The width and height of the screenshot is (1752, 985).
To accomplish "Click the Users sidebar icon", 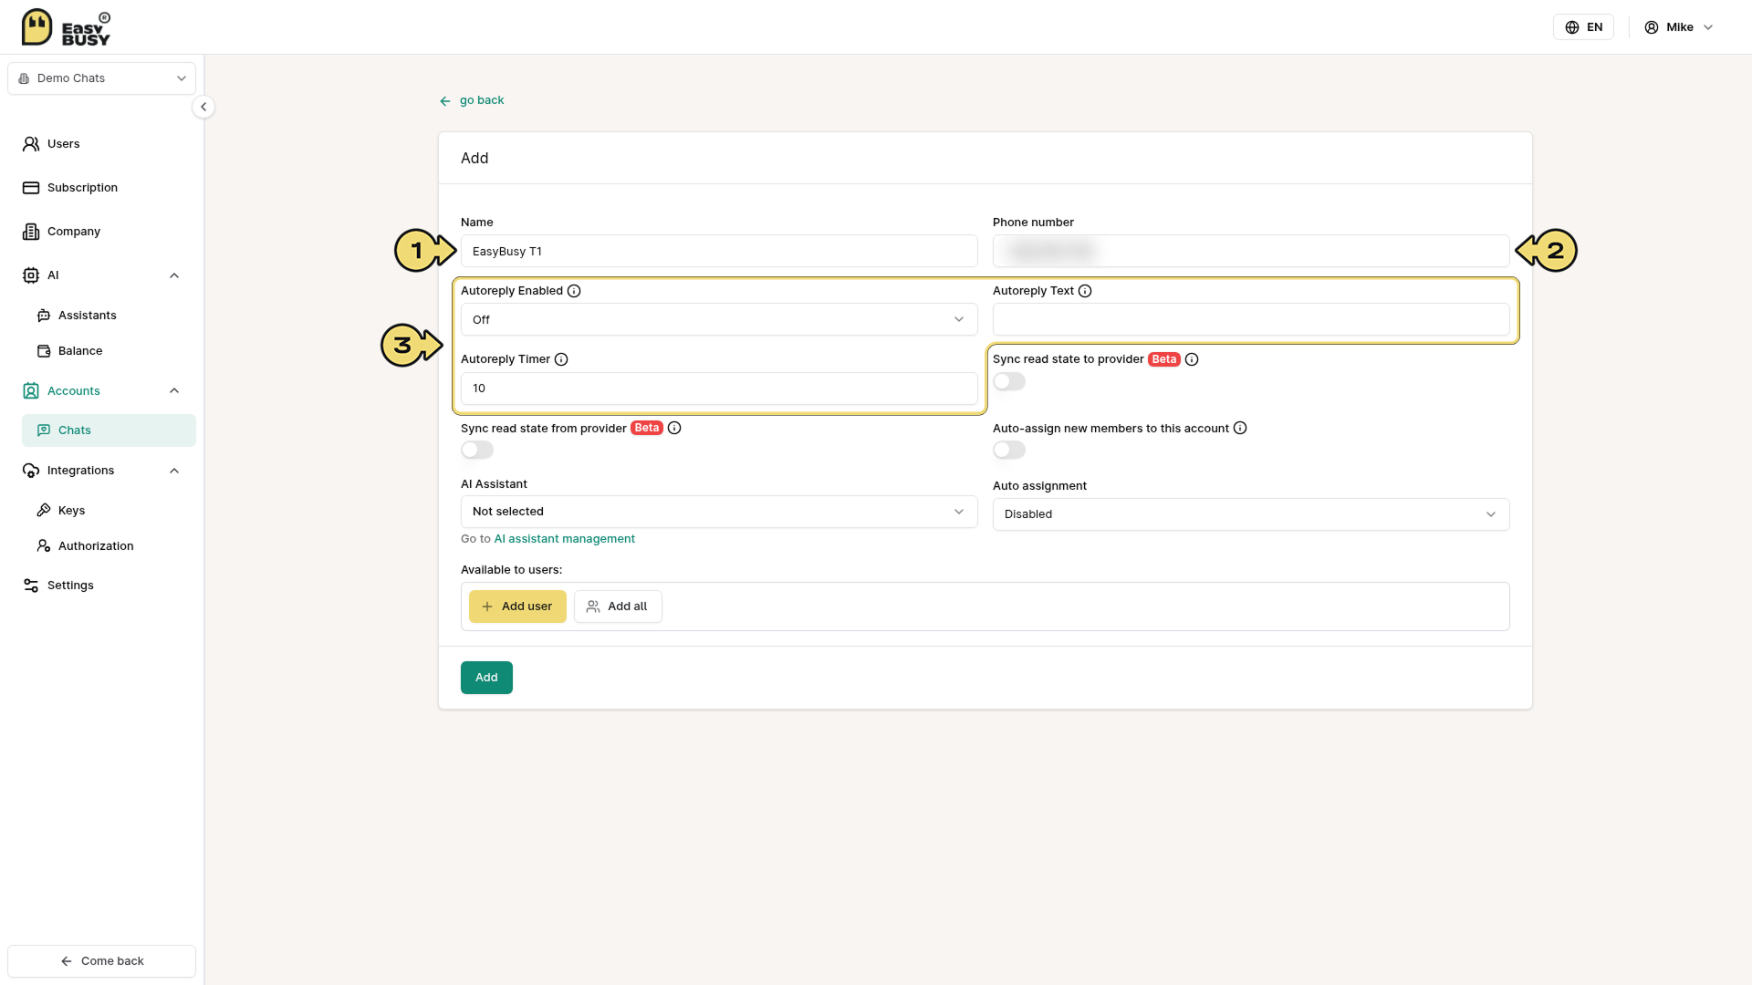I will (x=31, y=144).
